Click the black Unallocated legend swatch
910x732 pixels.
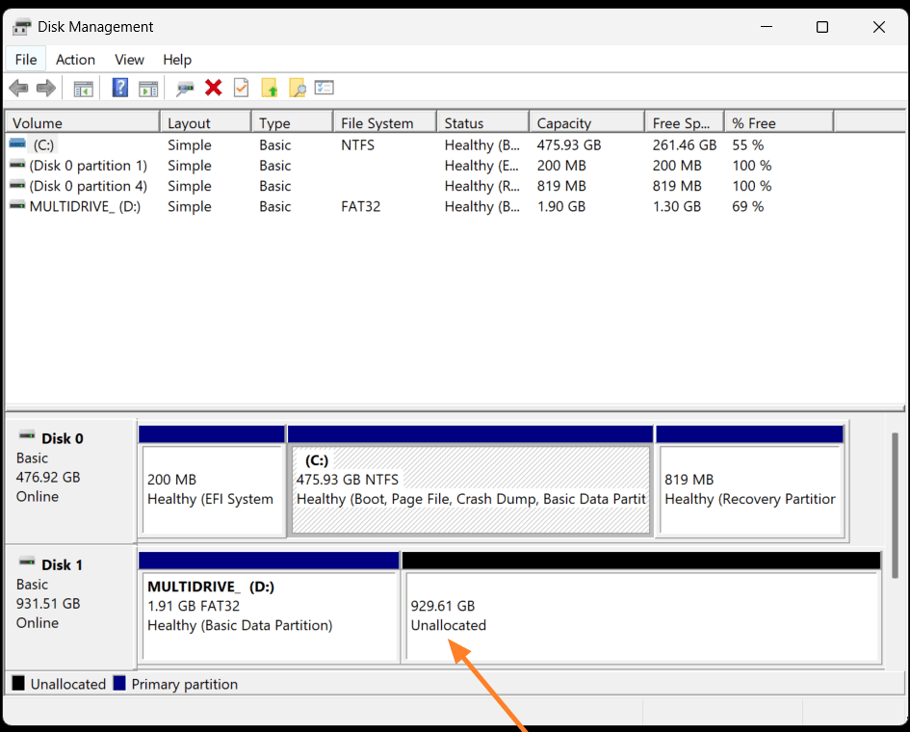[18, 683]
